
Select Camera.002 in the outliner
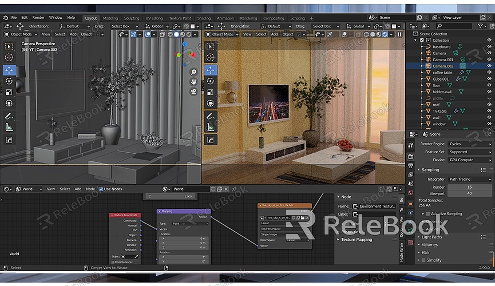[x=443, y=66]
